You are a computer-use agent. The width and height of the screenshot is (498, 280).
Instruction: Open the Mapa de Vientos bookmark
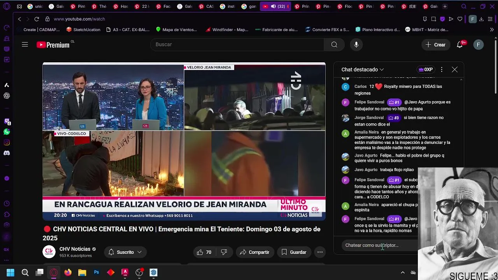point(176,30)
